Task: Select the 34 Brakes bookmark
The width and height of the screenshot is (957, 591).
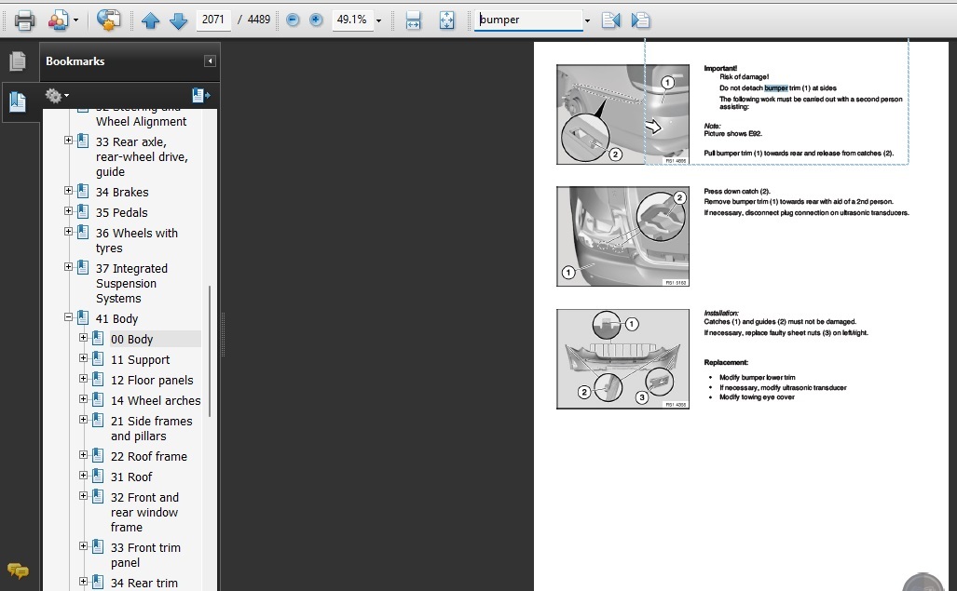Action: click(x=122, y=192)
